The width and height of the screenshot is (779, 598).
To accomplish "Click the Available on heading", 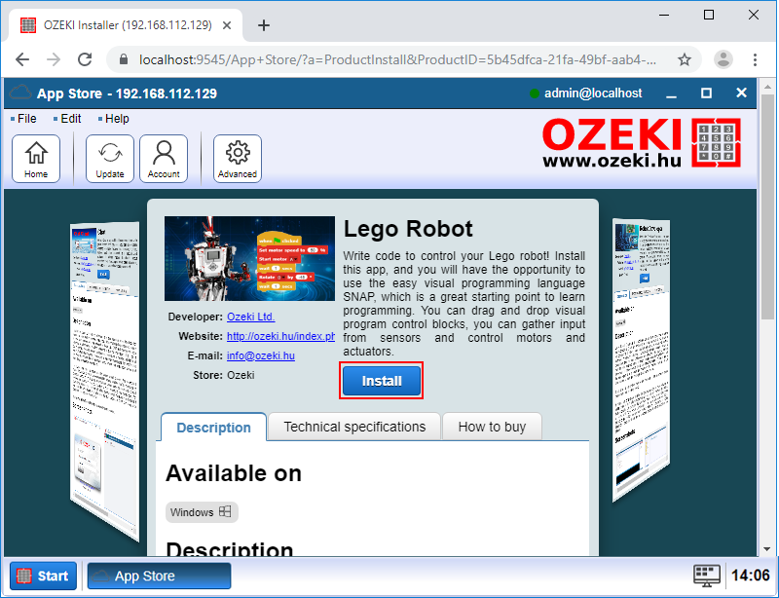I will [x=234, y=472].
